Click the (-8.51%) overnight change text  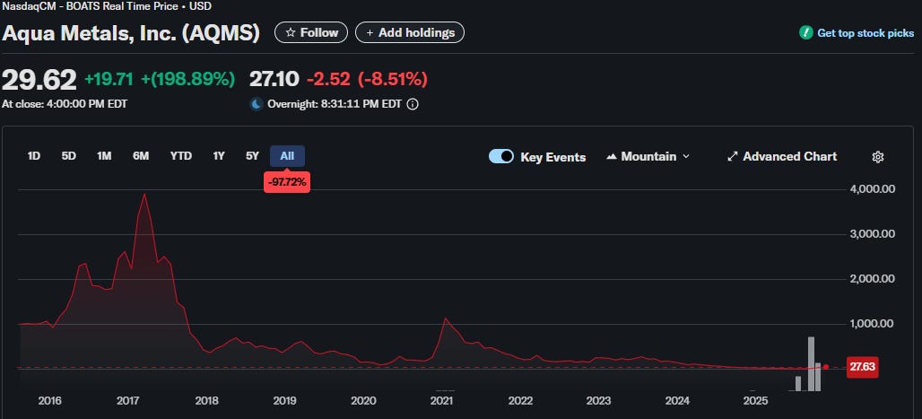click(393, 79)
